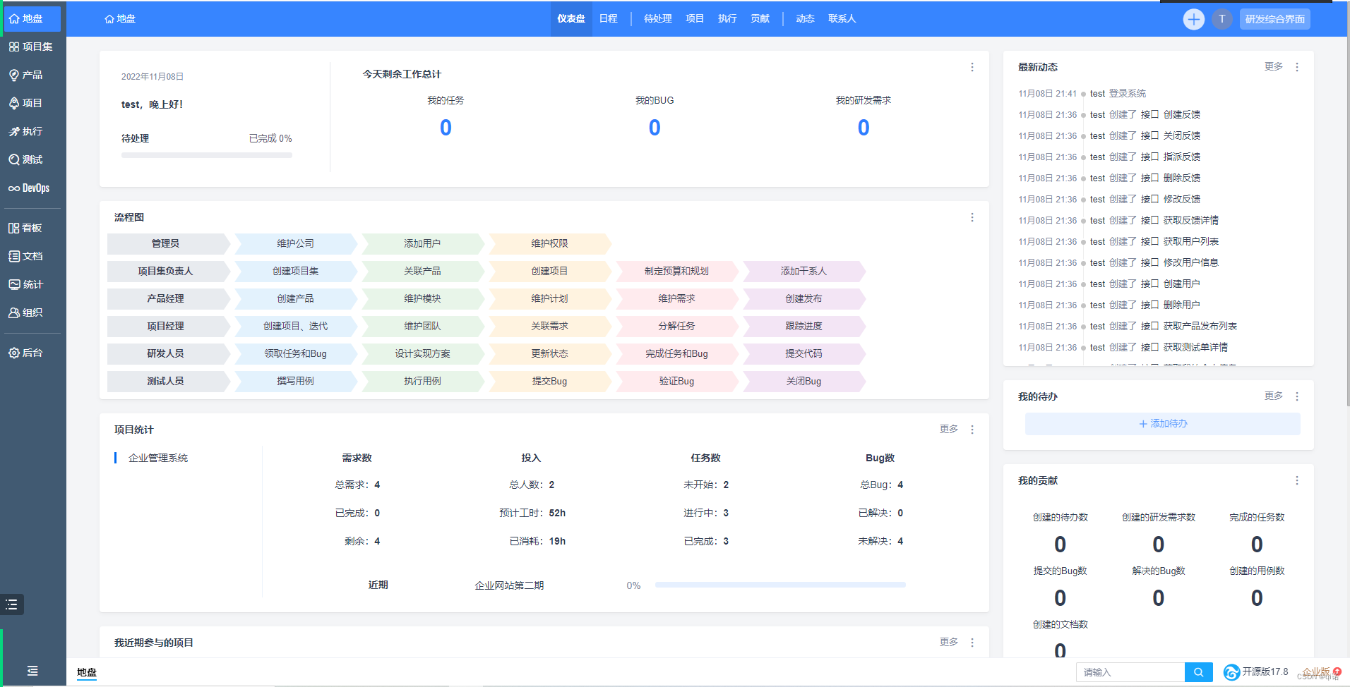
Task: Click the list icon button at sidebar bottom
Action: [12, 604]
